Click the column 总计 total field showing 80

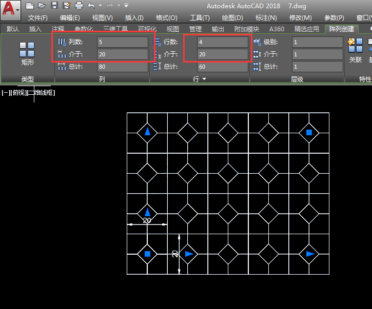click(122, 67)
